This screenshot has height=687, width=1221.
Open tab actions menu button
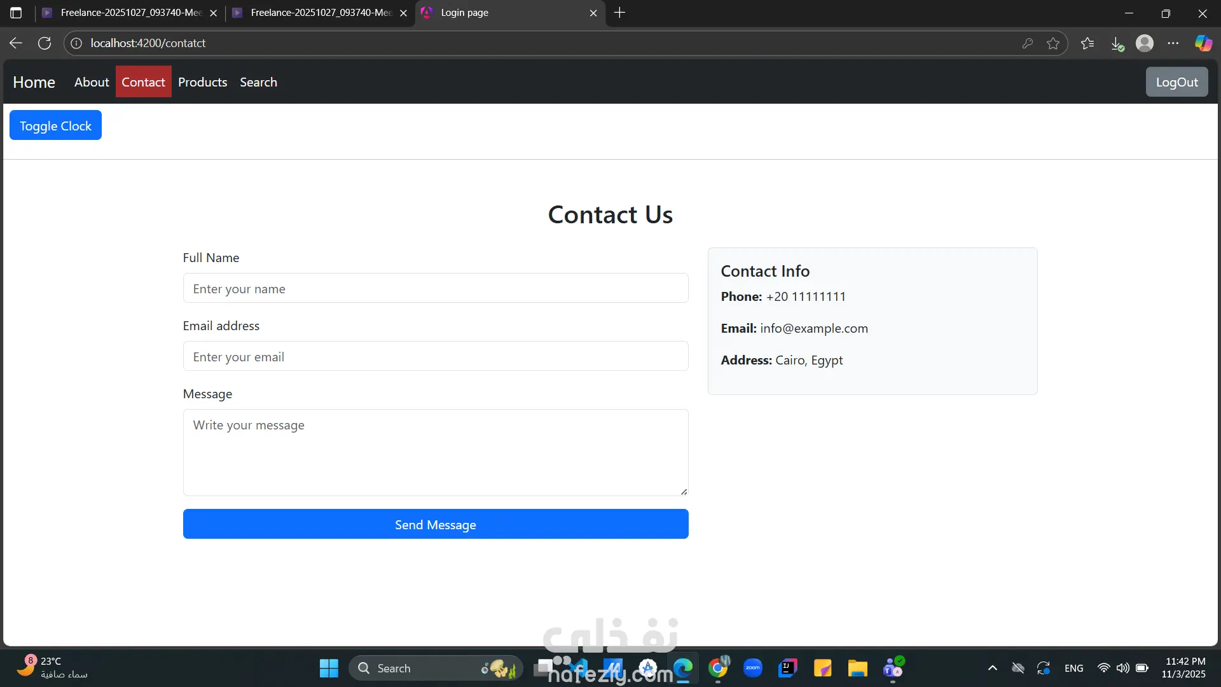[x=16, y=13]
